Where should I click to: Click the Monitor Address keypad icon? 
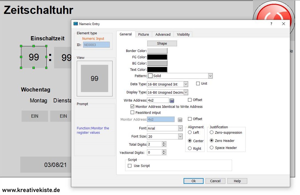180,120
